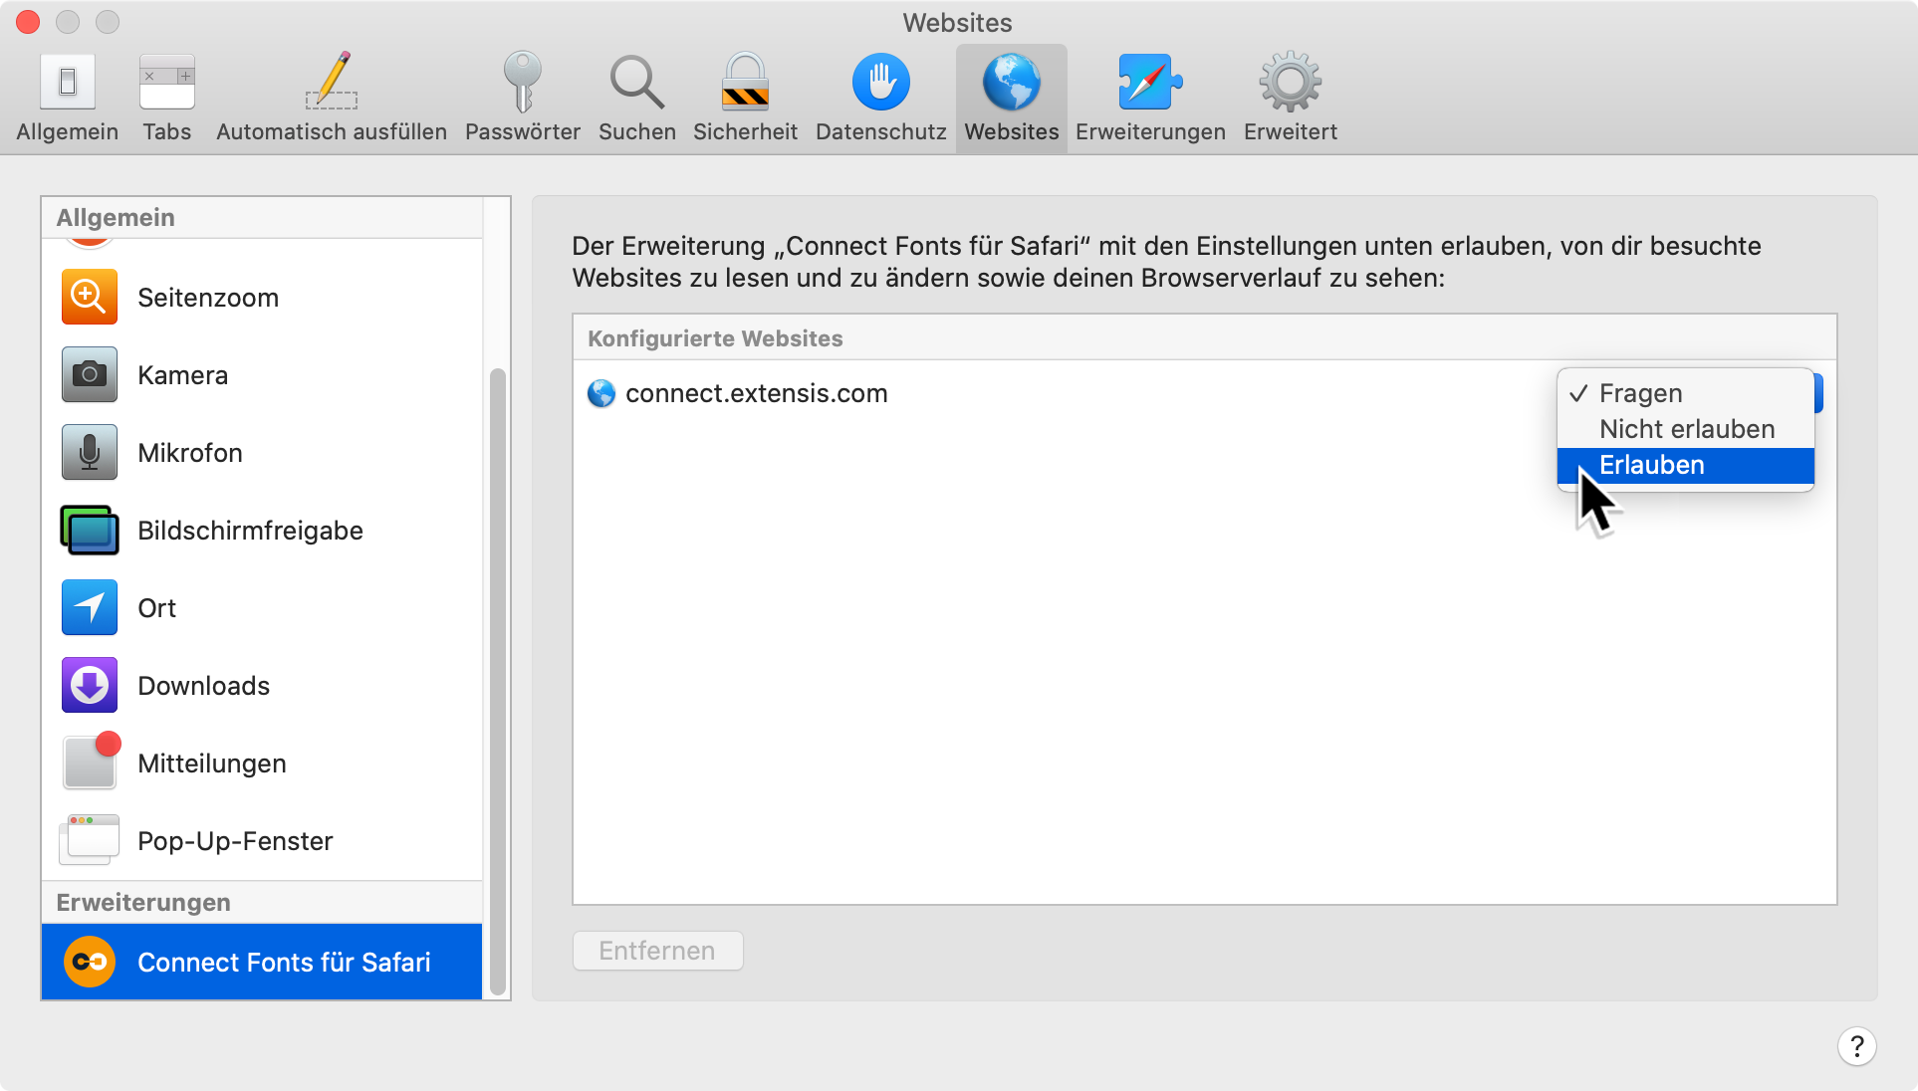Select the Pop-Up-Fenster sidebar label
This screenshot has height=1091, width=1918.
[x=235, y=841]
